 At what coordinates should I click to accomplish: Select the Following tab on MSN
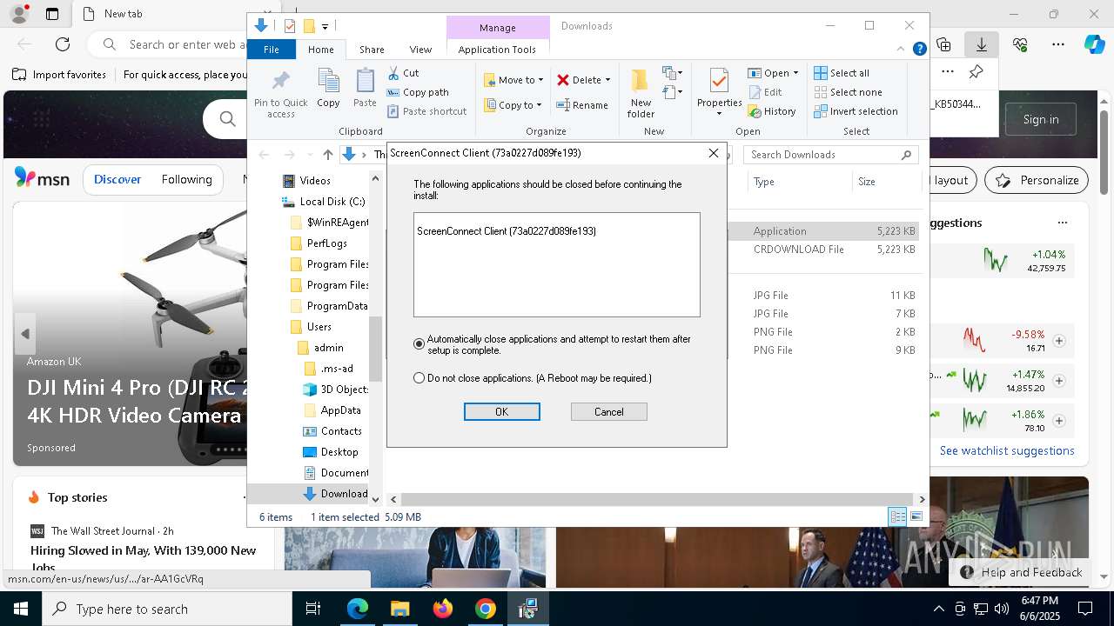[186, 179]
